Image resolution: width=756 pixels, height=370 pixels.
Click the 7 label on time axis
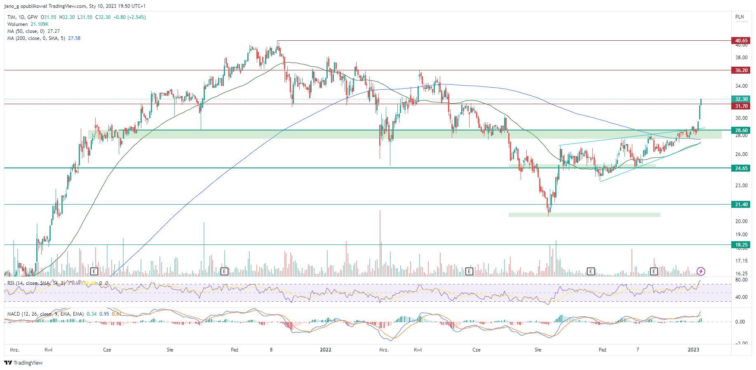point(638,350)
